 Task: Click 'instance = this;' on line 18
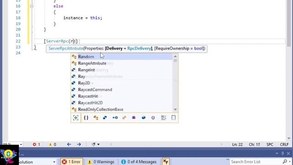pyautogui.click(x=82, y=18)
